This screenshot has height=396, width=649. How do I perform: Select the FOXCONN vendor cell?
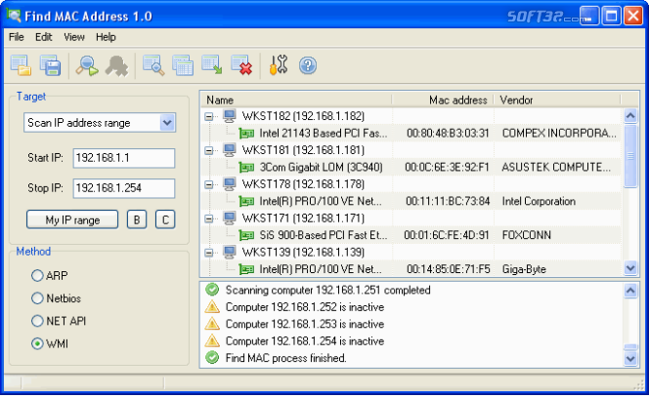[527, 235]
